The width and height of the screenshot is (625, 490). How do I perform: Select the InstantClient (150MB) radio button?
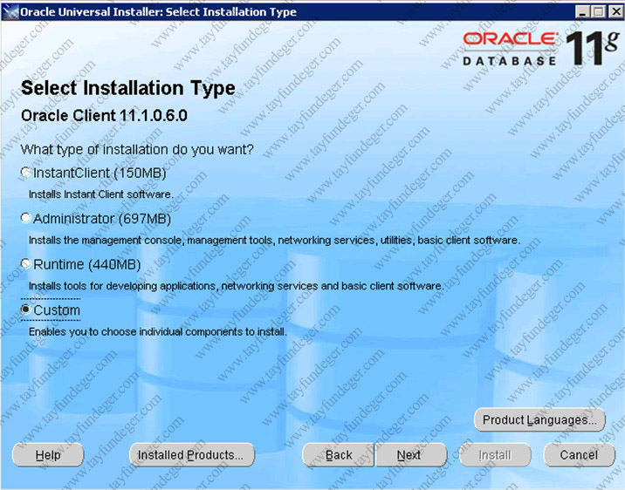[x=26, y=173]
